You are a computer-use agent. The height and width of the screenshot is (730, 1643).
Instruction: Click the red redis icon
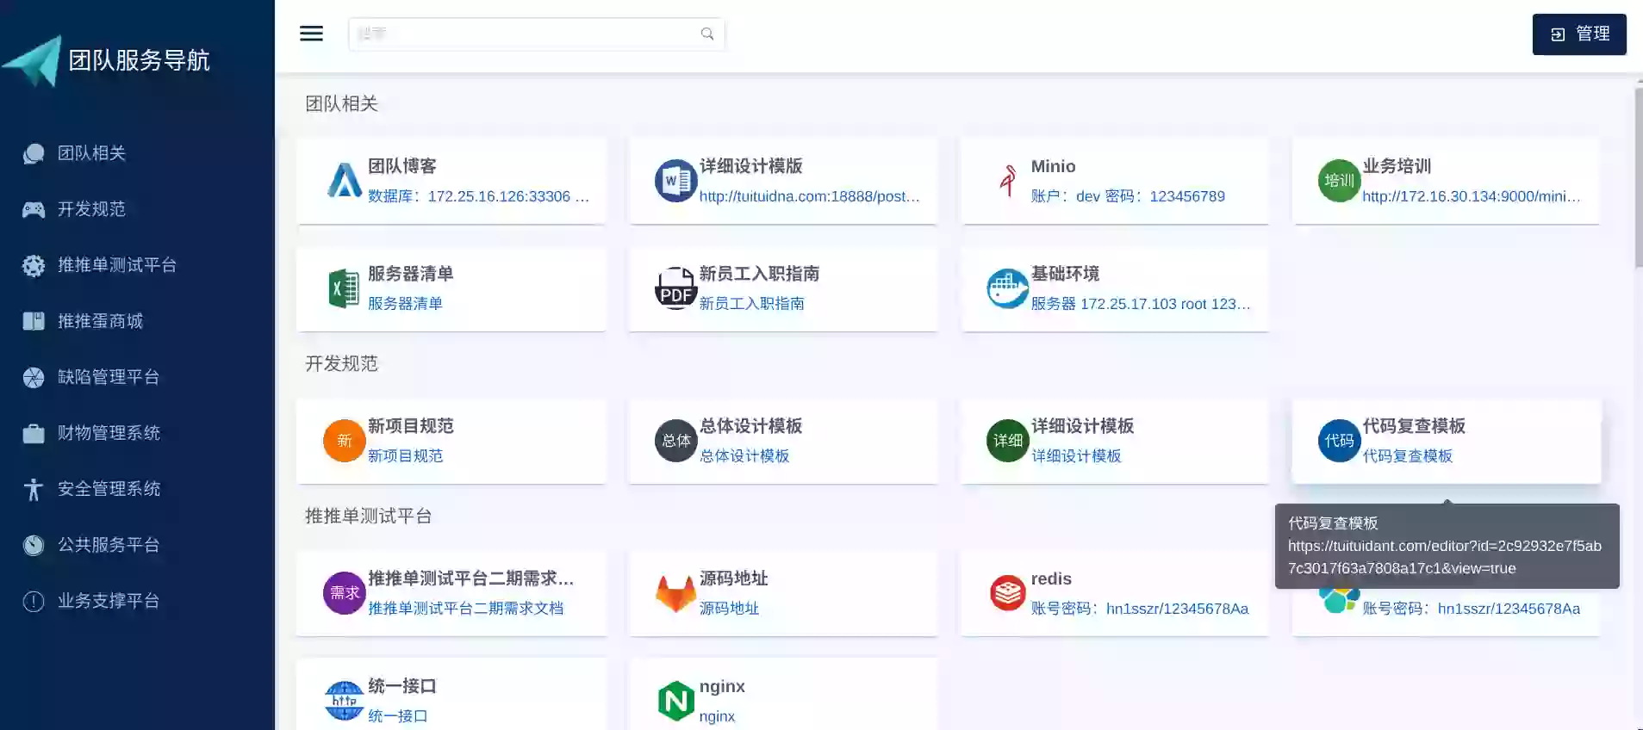(x=1007, y=593)
